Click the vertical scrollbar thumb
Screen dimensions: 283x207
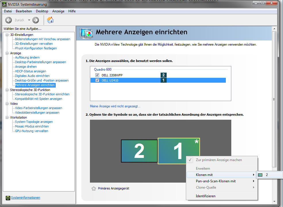[x=274, y=99]
